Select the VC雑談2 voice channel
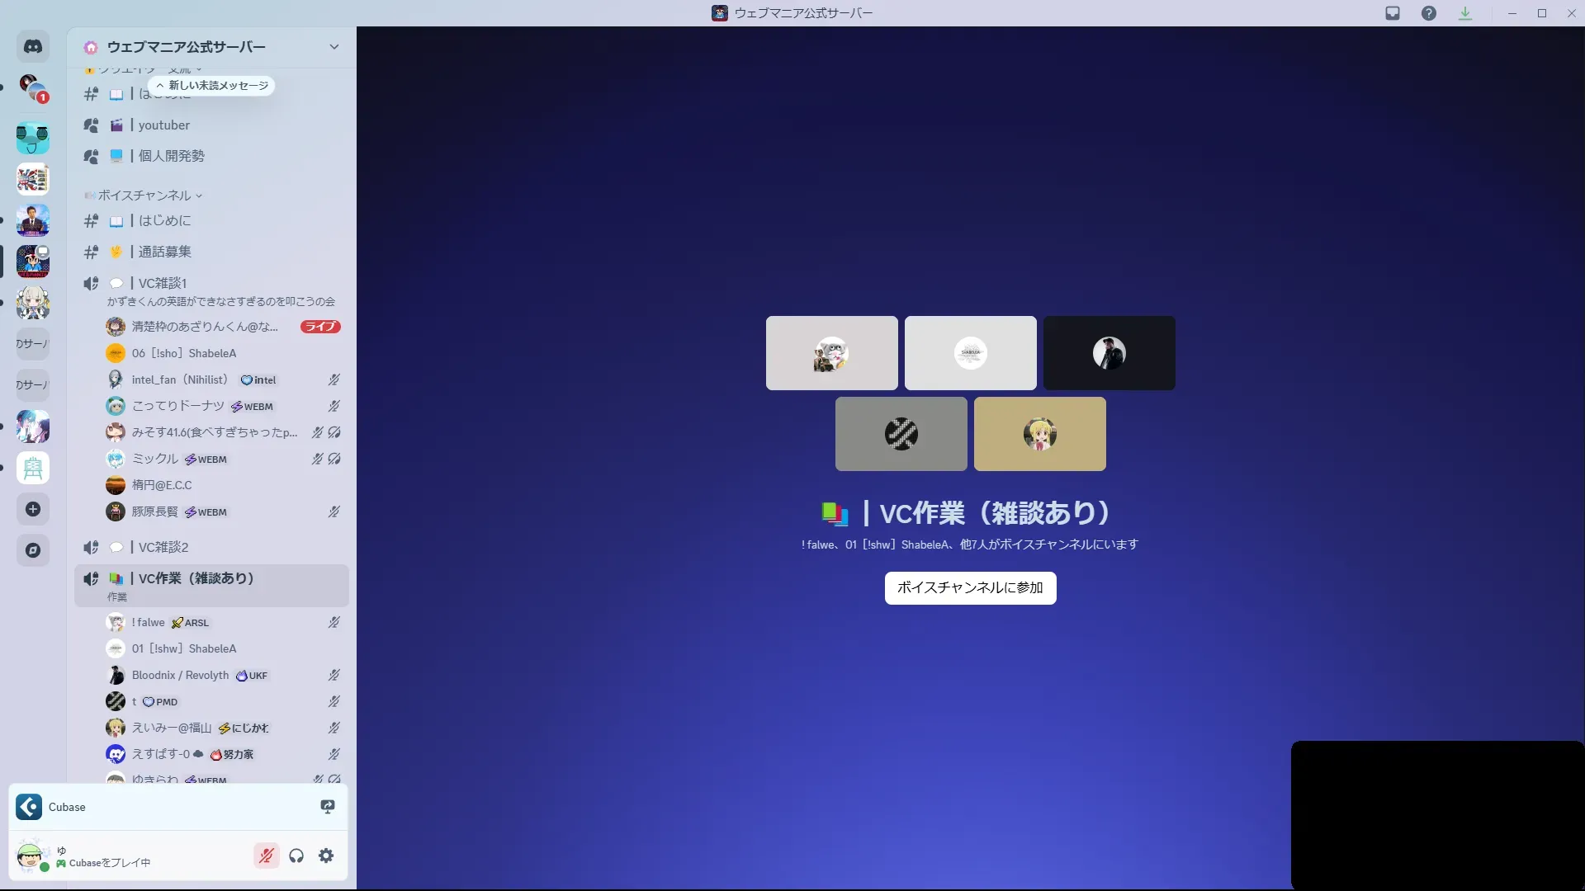Viewport: 1585px width, 891px height. coord(163,547)
